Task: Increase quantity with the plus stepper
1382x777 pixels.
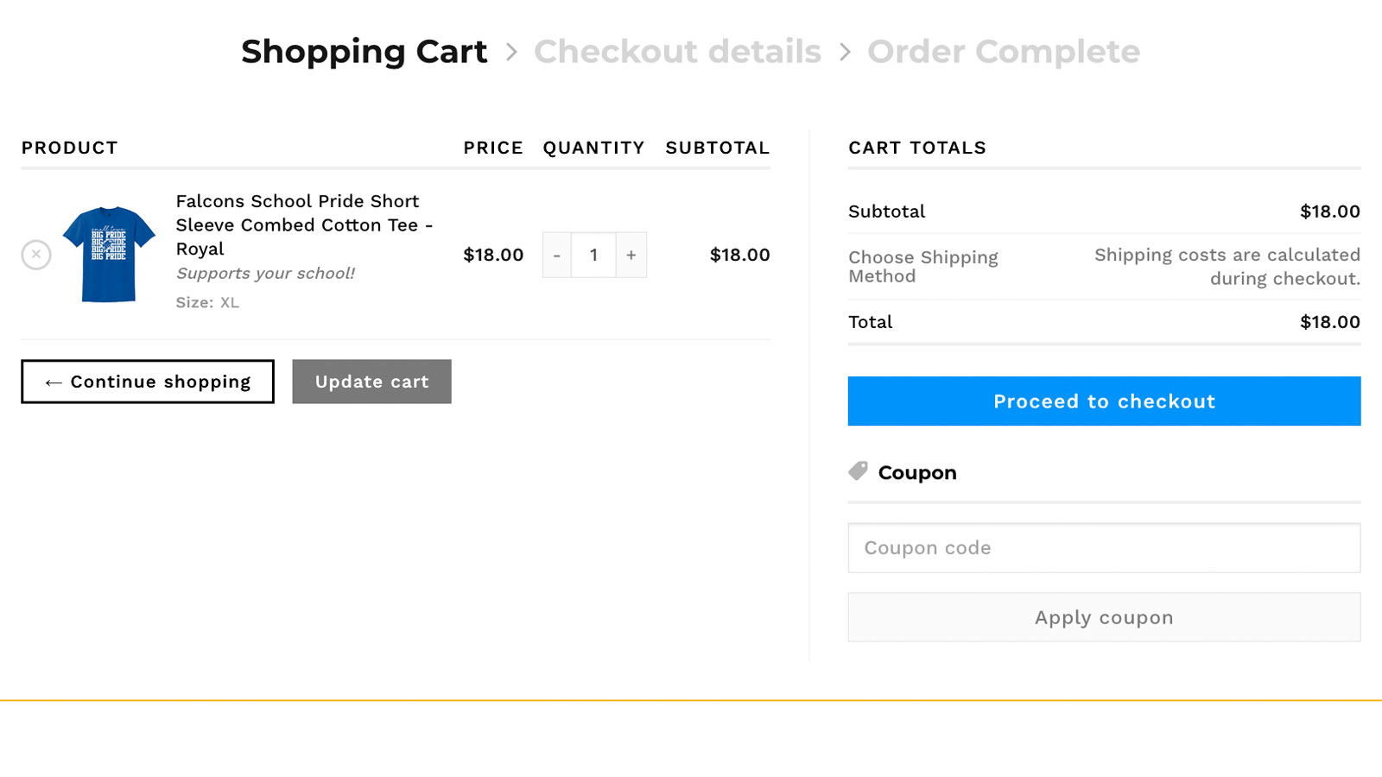Action: tap(631, 255)
